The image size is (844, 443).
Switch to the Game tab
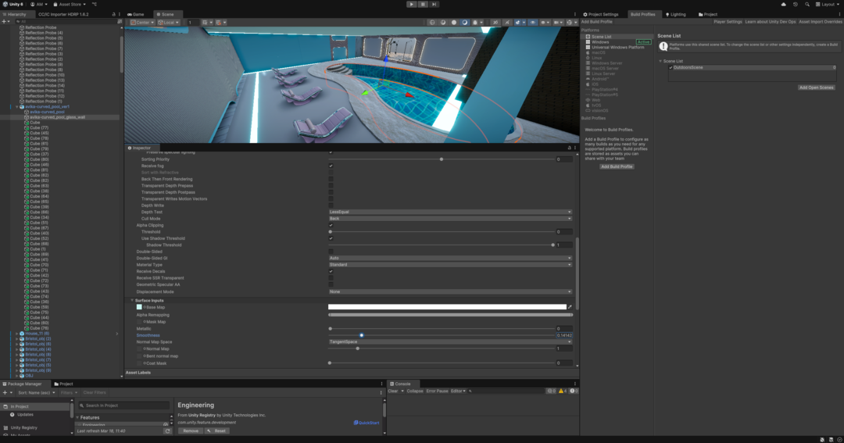tap(136, 15)
